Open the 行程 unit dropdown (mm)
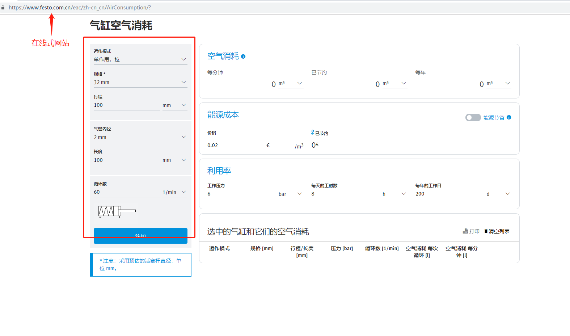This screenshot has height=336, width=570. coord(175,105)
